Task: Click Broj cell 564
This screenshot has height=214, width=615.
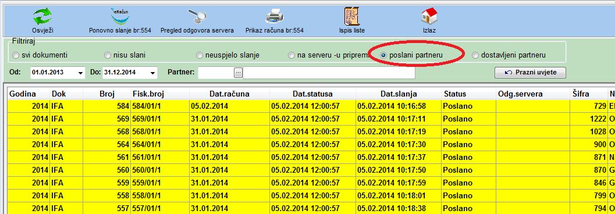Action: [106, 145]
